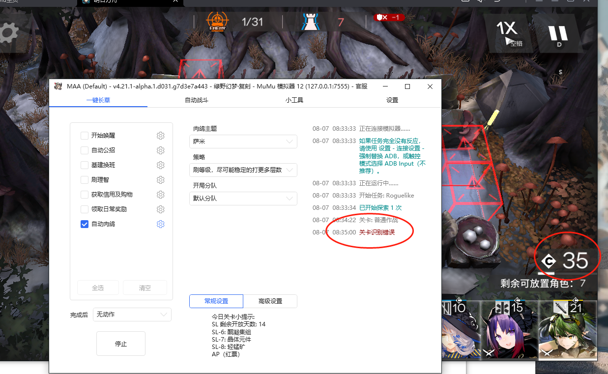This screenshot has height=374, width=608.
Task: Click the blue base life icon showing 7
Action: (311, 21)
